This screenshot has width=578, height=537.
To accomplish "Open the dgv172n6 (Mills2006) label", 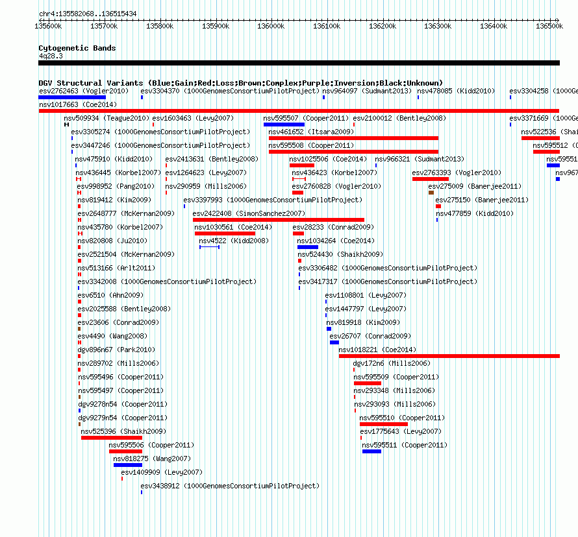I will tap(392, 363).
